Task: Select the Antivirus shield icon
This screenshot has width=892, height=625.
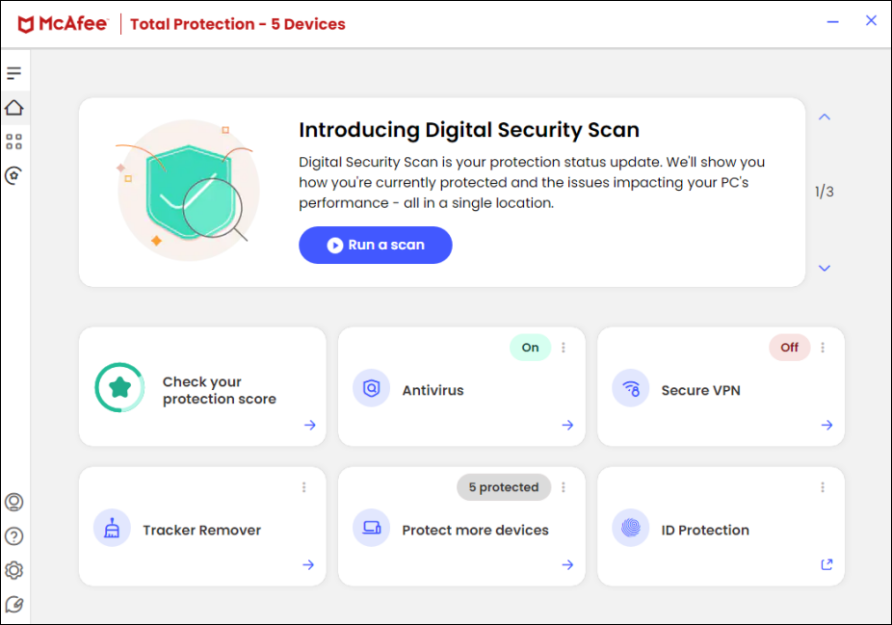Action: pyautogui.click(x=371, y=389)
